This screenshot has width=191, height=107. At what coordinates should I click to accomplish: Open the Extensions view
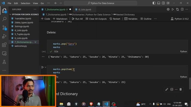coord(4,45)
